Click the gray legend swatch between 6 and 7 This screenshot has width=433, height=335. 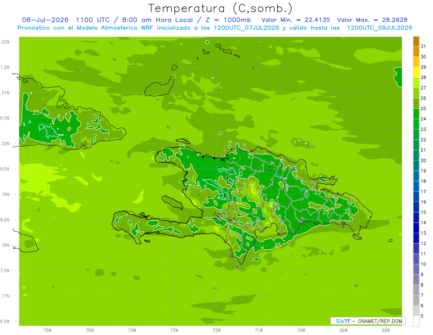(416, 301)
